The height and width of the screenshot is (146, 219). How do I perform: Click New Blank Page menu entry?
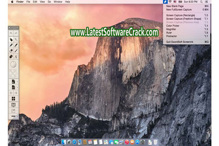tap(175, 6)
